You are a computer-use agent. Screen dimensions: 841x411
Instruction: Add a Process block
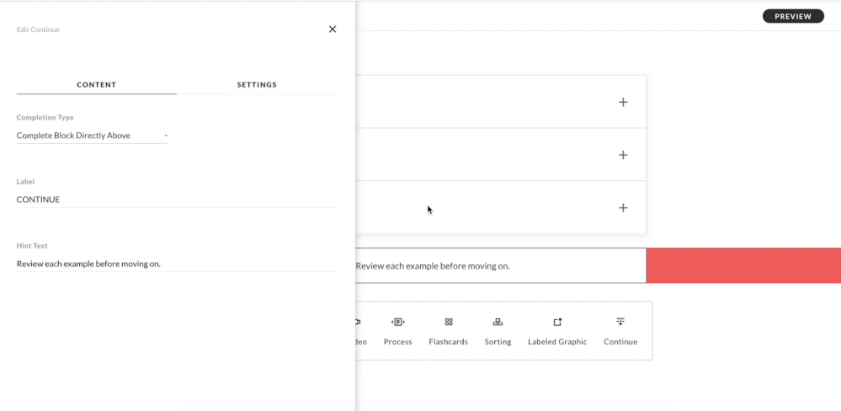[397, 331]
